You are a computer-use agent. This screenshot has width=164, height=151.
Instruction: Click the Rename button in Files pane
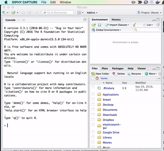134,74
